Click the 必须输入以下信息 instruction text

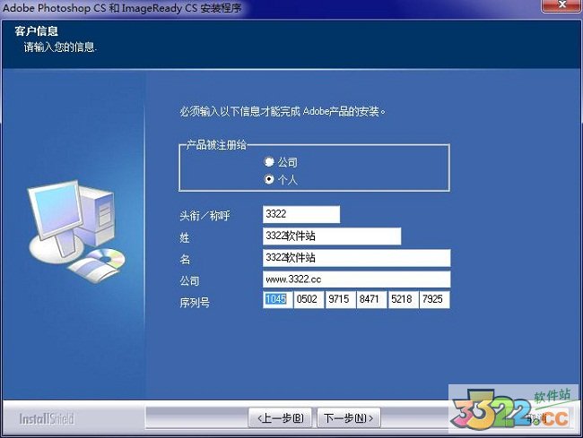tap(283, 111)
